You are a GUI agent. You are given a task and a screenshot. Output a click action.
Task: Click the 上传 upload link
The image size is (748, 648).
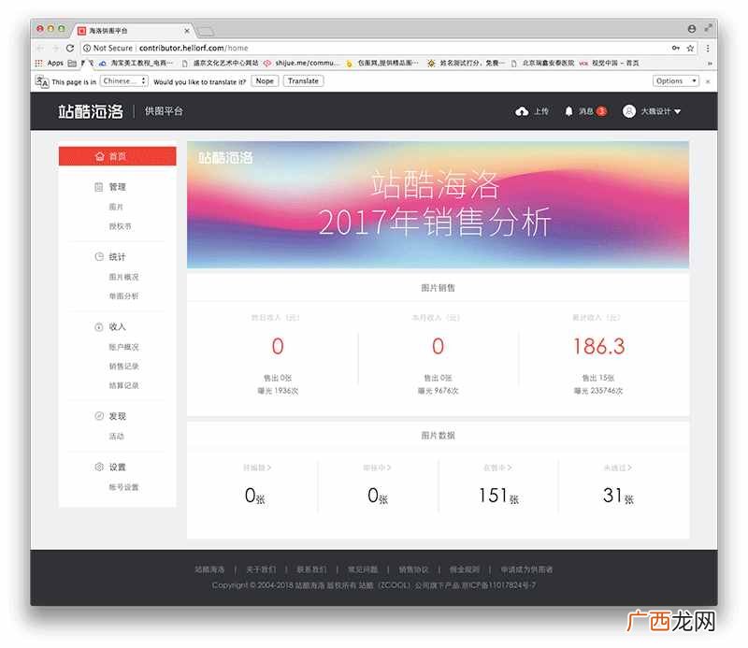[541, 111]
